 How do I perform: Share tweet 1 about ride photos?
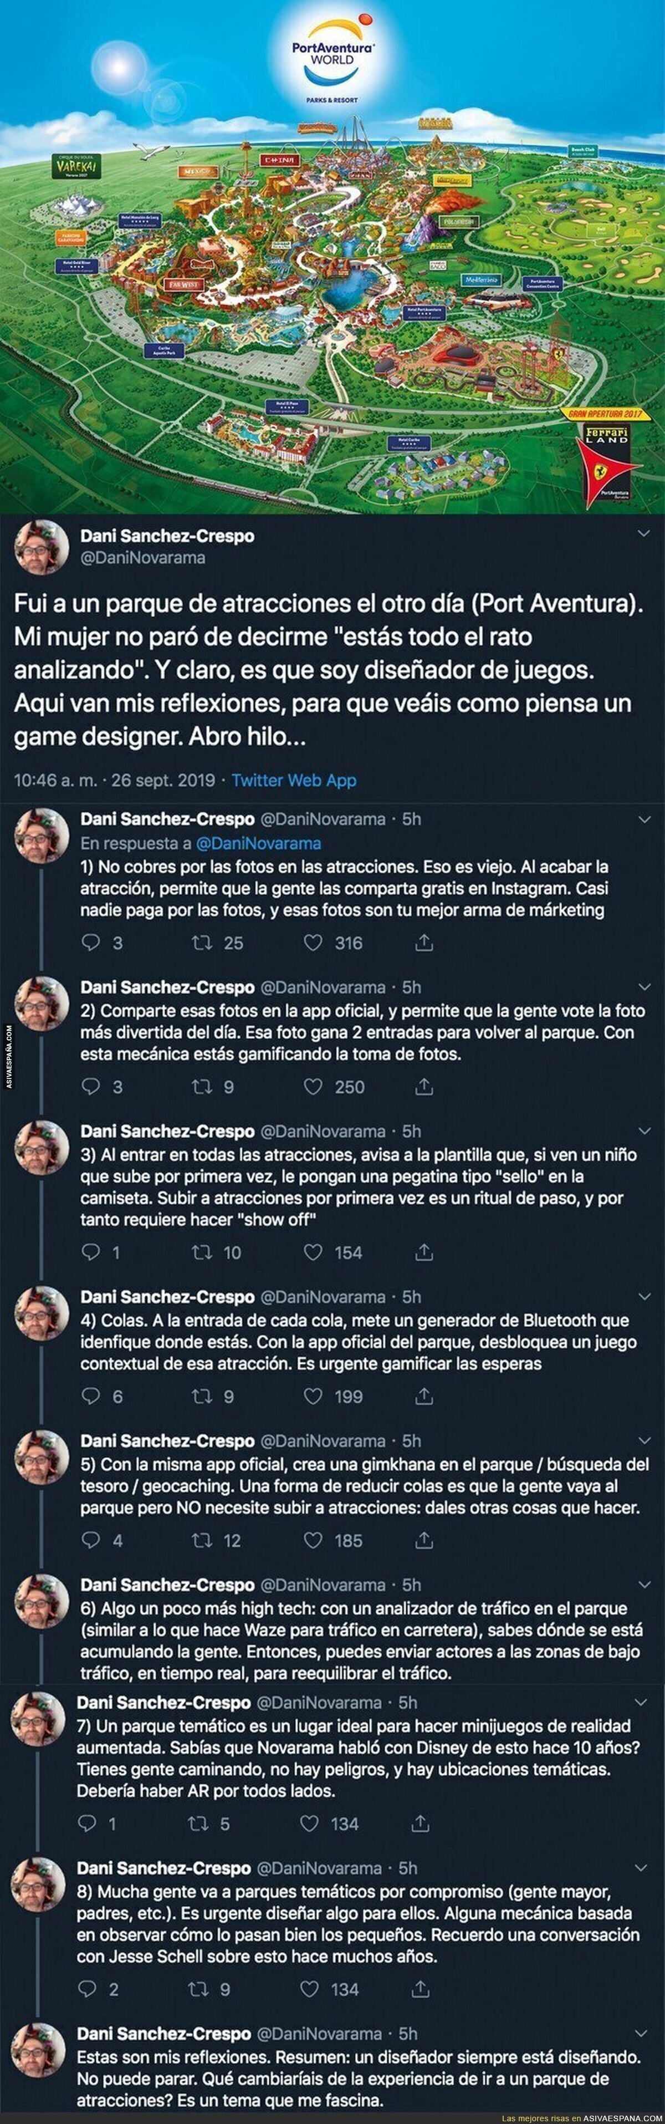coord(423,943)
